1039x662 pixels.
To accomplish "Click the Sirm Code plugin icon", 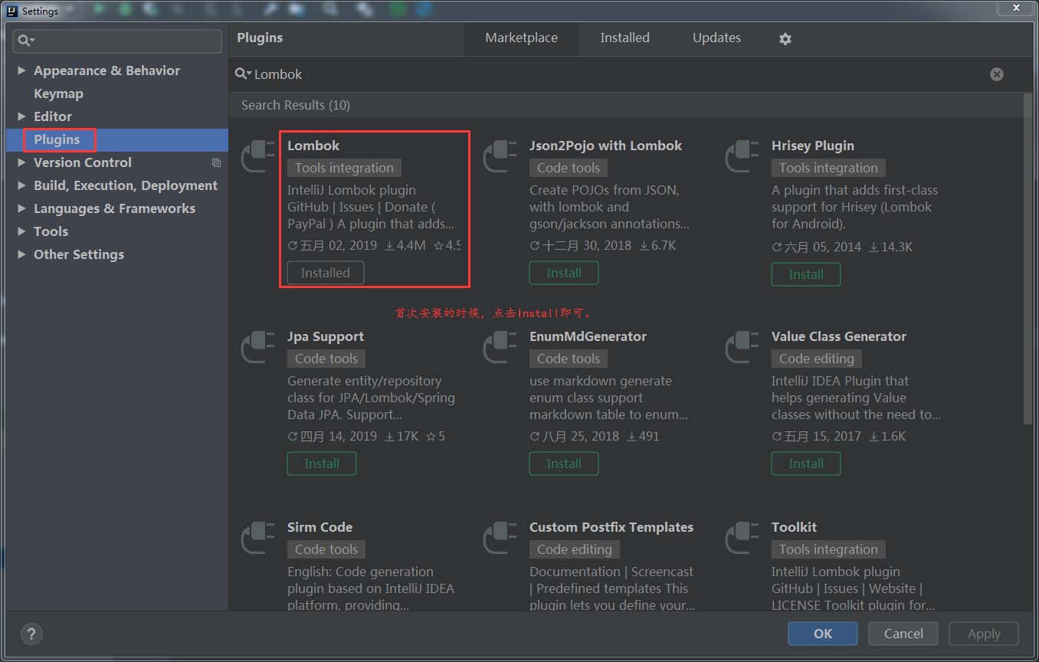I will tap(258, 537).
